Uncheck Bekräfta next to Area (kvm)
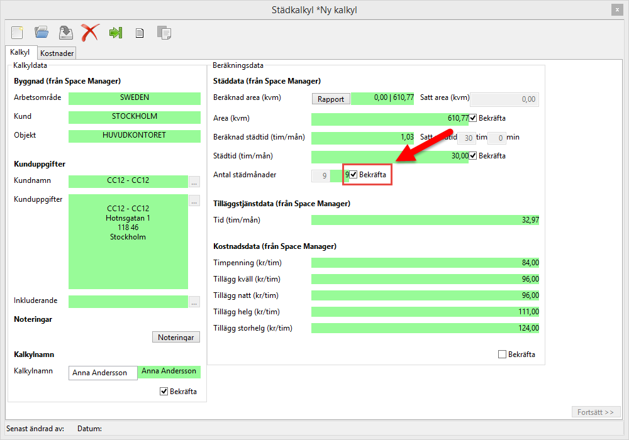629x440 pixels. [x=473, y=118]
